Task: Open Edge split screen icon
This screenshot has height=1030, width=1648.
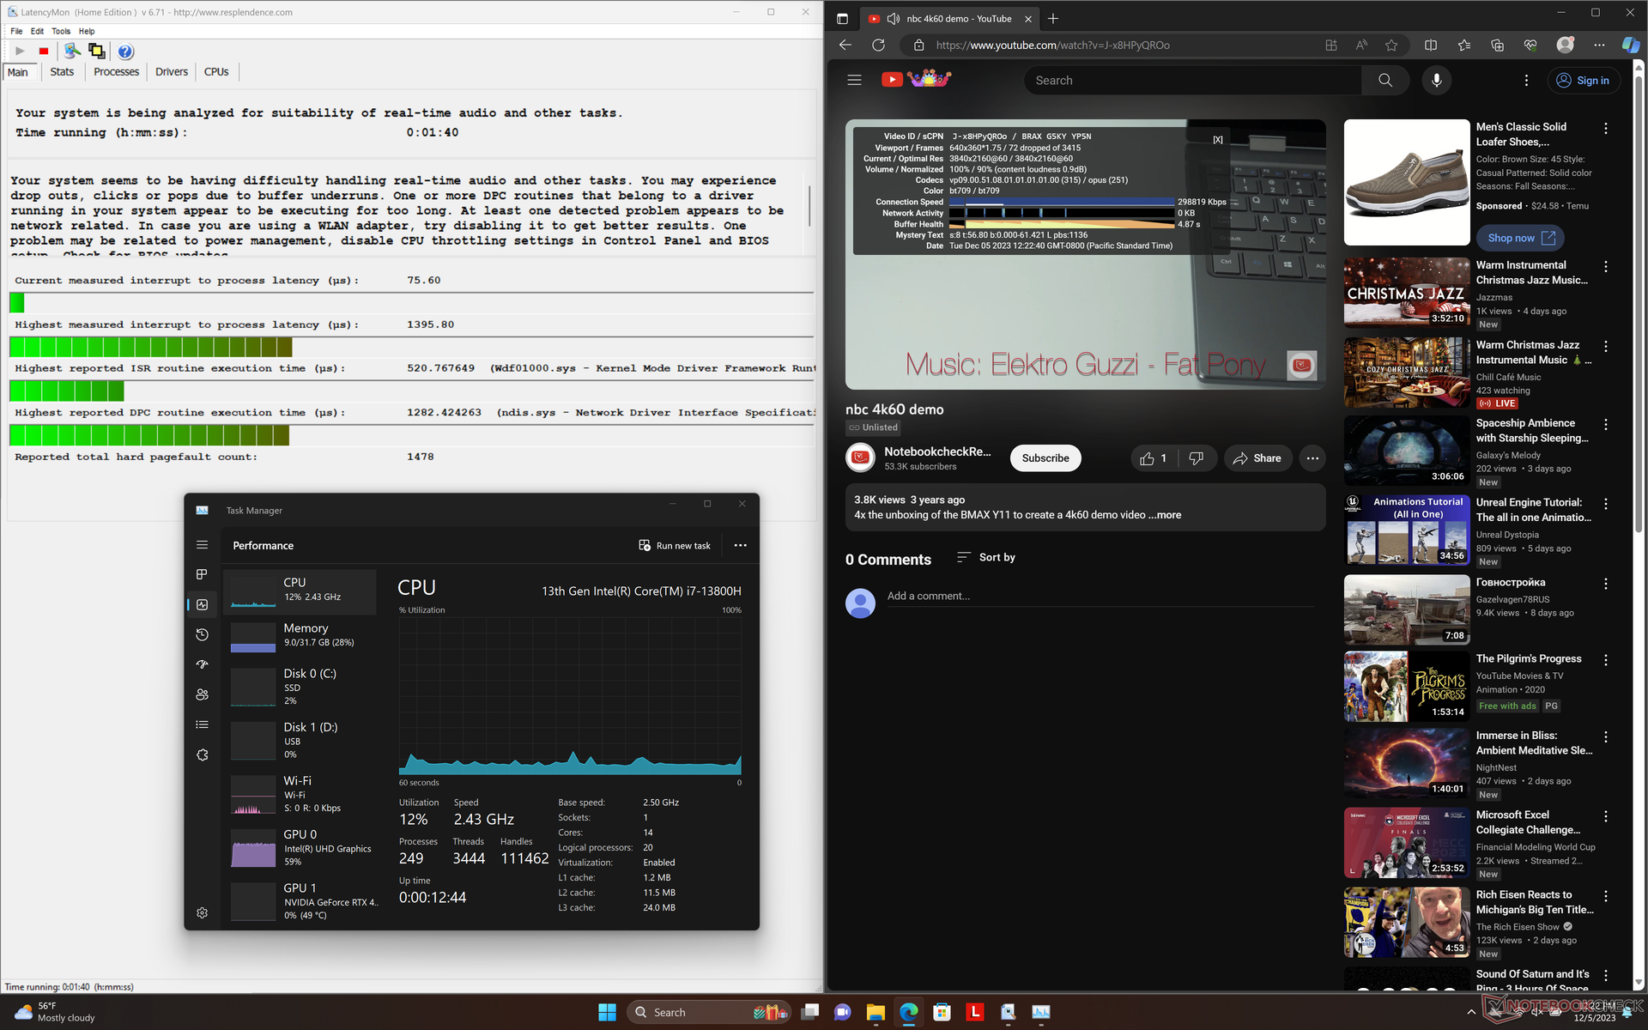Action: pos(1431,45)
